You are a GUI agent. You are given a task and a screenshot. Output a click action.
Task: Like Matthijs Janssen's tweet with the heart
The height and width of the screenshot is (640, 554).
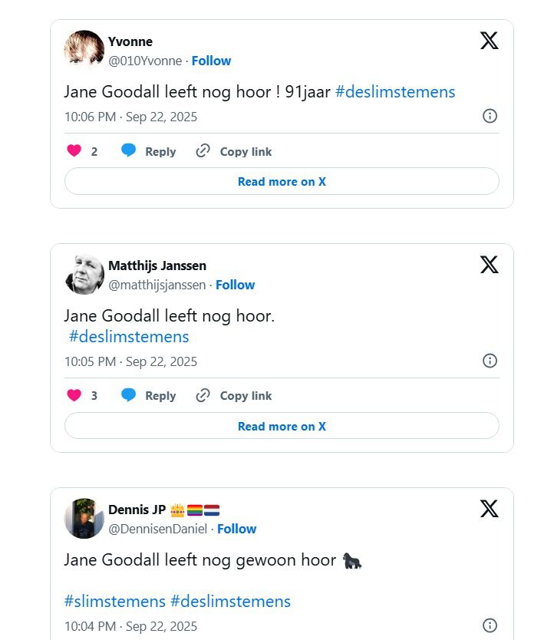point(74,396)
